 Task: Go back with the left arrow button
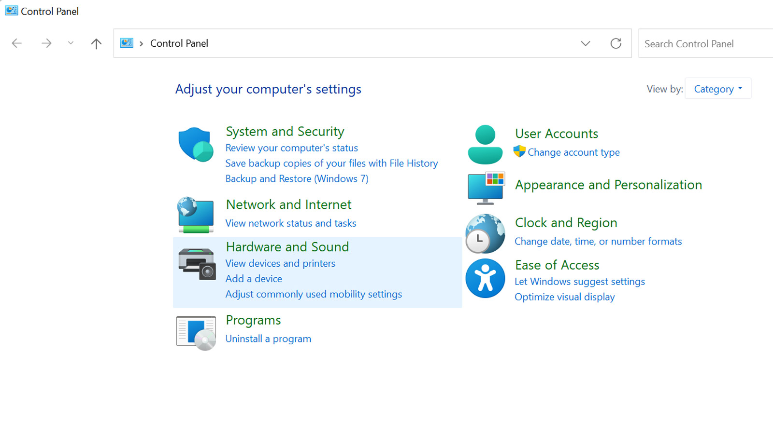(x=17, y=43)
